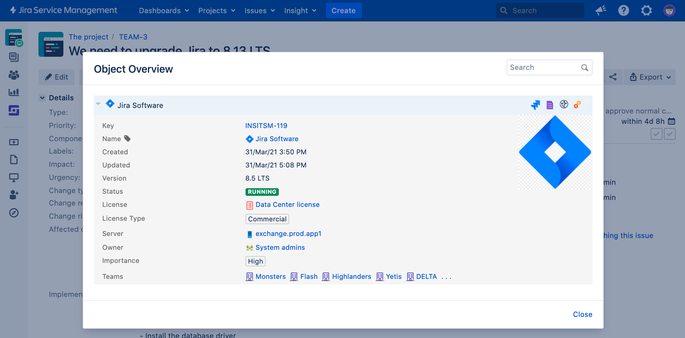Click the Edit button
685x338 pixels.
[x=56, y=77]
